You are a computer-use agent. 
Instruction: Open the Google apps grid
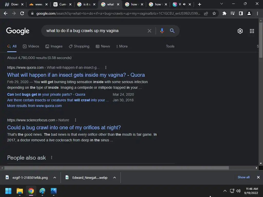(252, 31)
